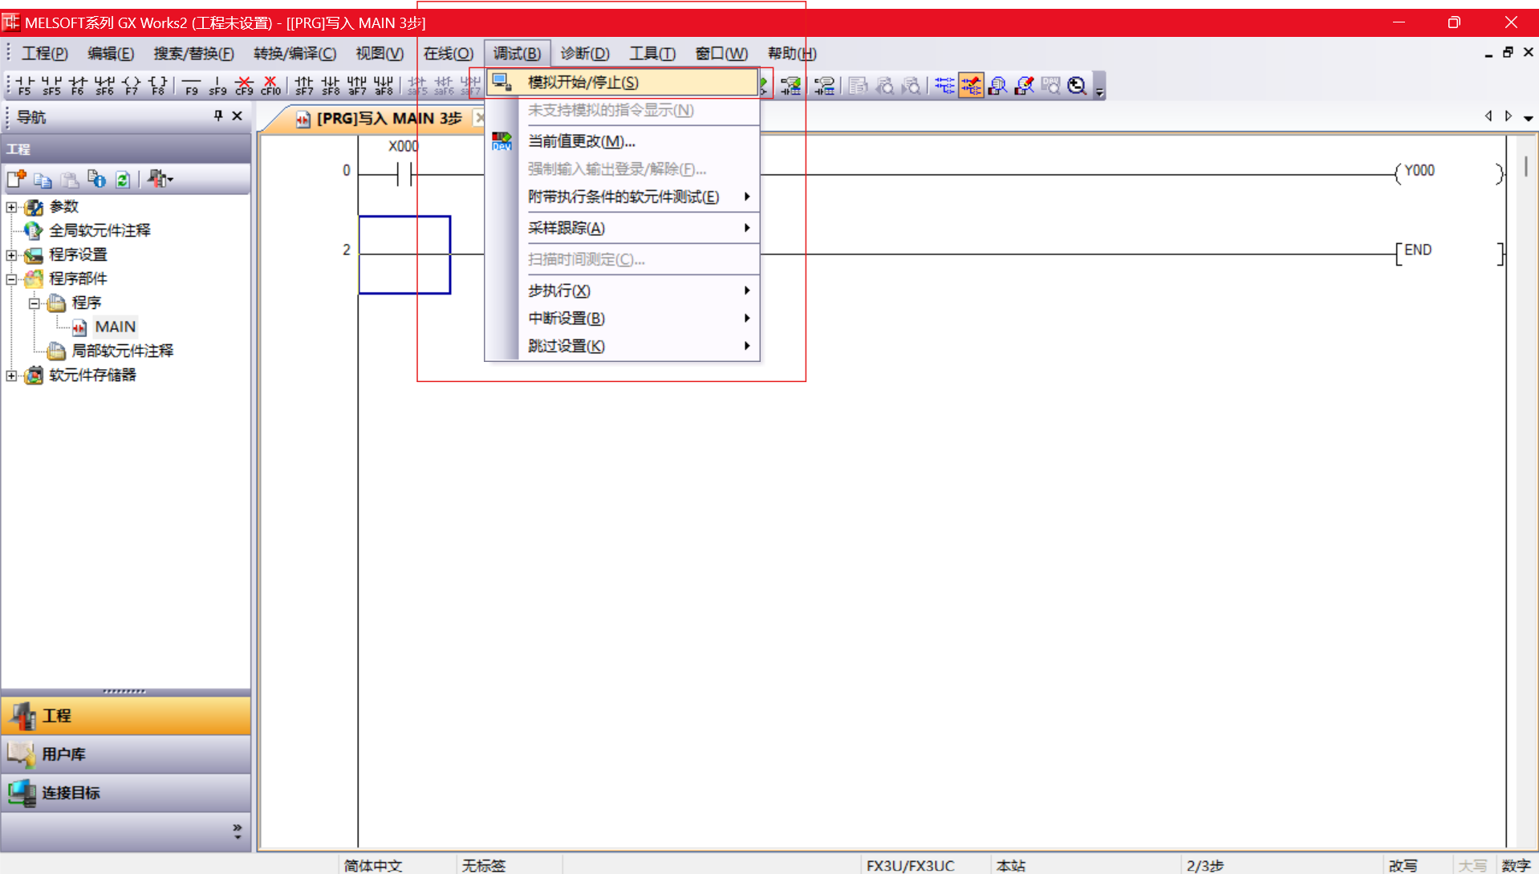
Task: Expand the 软元件存储器 tree node
Action: (12, 376)
